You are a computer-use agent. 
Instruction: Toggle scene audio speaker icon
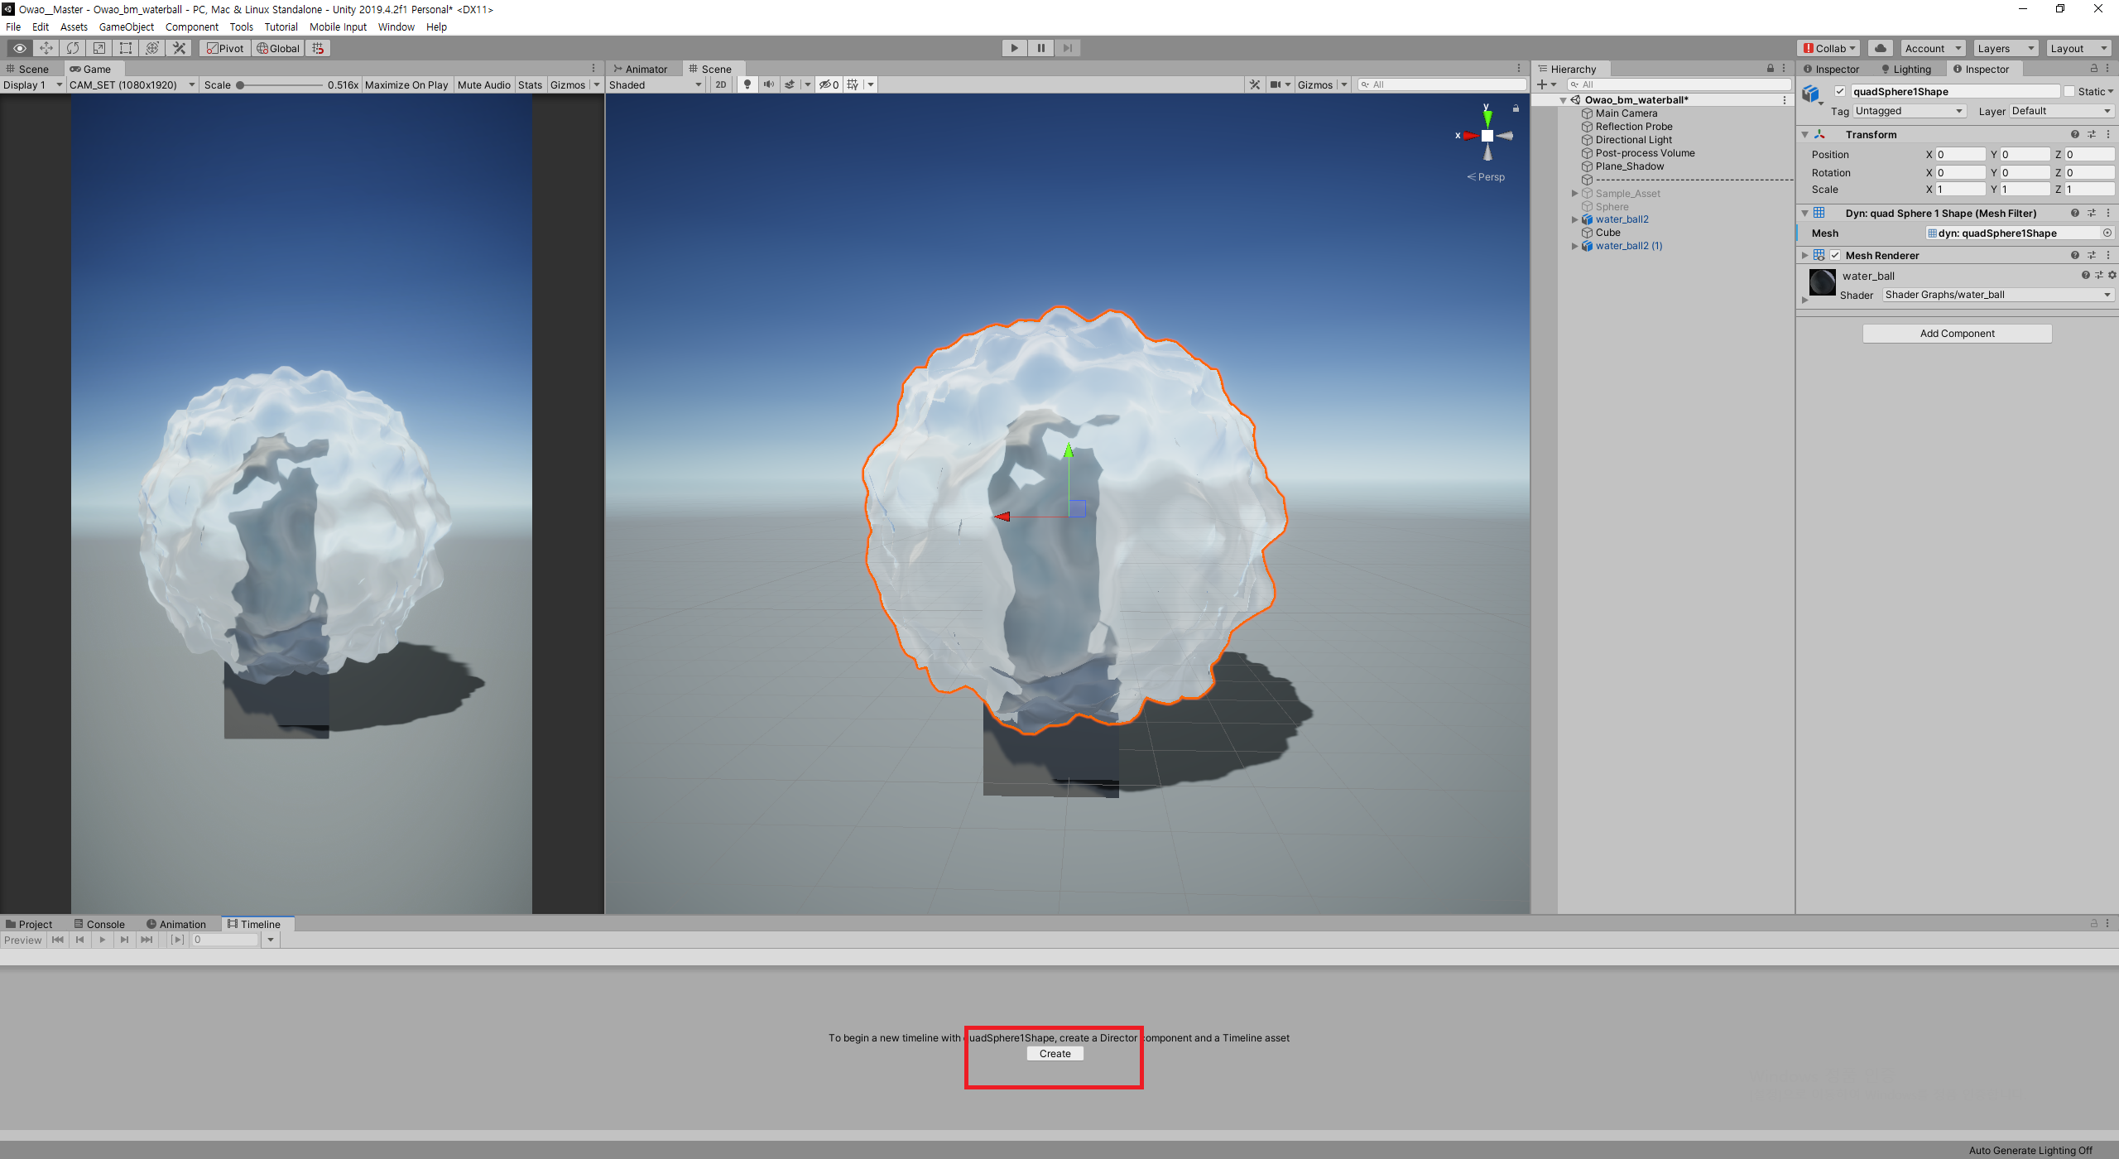(769, 84)
